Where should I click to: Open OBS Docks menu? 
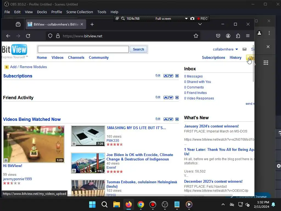42,12
